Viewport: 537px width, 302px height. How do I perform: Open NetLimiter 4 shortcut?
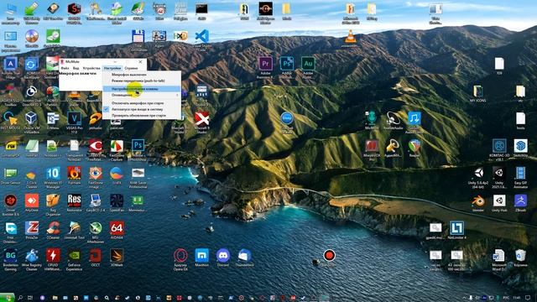coord(456,228)
